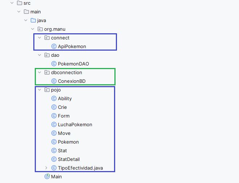Collapse the src folder chevron

(12, 3)
